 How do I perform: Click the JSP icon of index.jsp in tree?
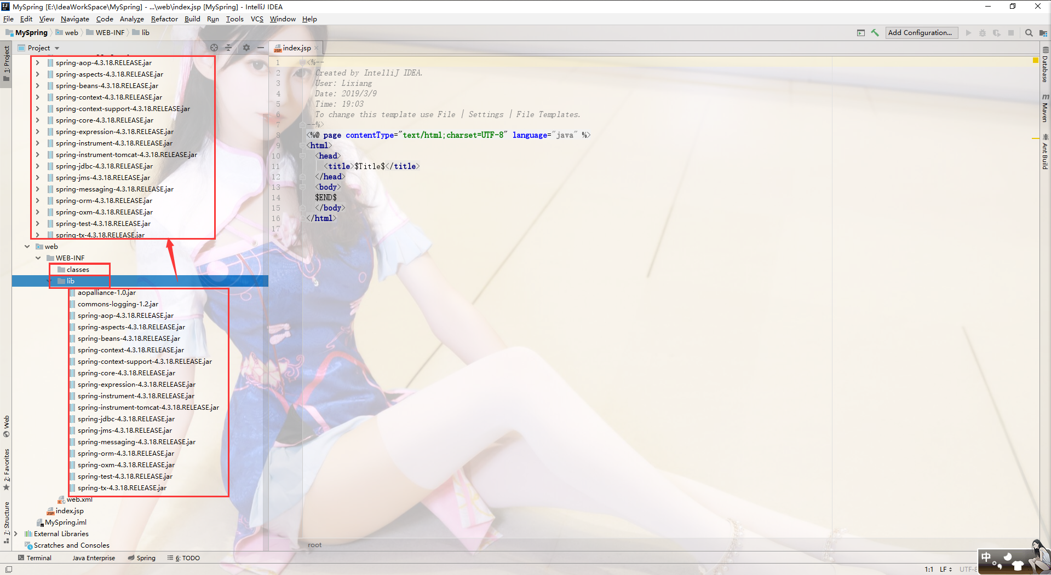(50, 511)
